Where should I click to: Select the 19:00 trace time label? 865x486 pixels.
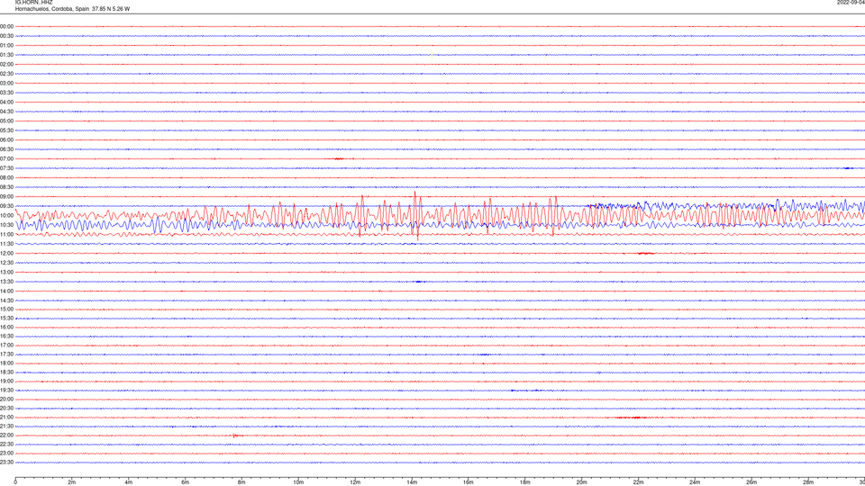6,382
